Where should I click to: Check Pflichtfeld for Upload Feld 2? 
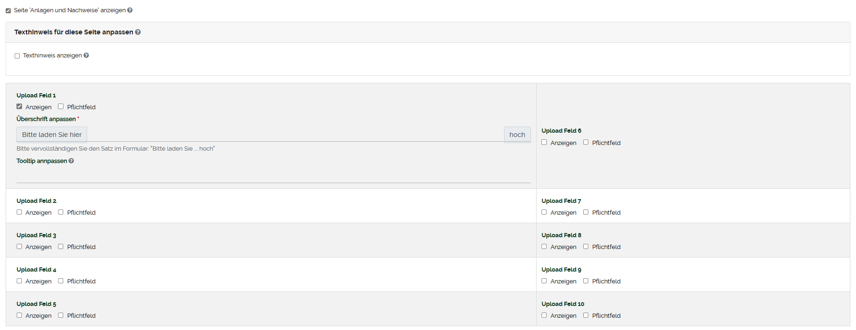[61, 212]
